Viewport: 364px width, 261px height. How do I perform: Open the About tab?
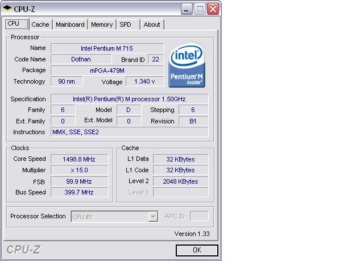(x=152, y=24)
